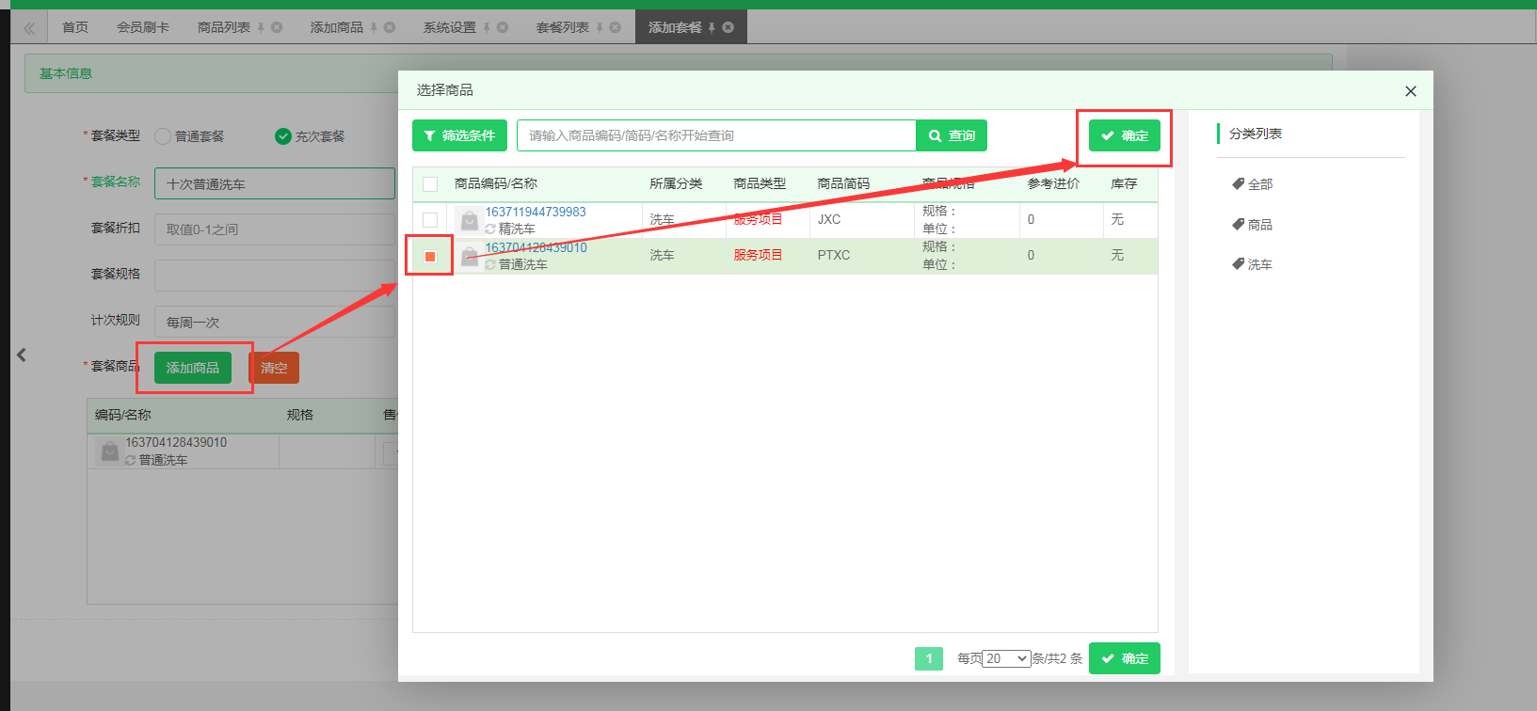
Task: Close the 选择商品 dialog with X
Action: click(1410, 91)
